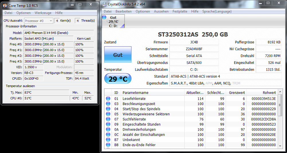Open Hilfe menu in Core Temp
This screenshot has width=287, height=153.
59,13
